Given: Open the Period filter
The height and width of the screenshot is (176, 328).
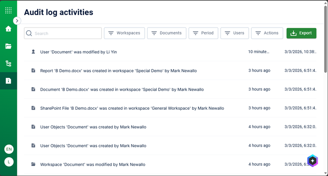Looking at the screenshot, I should [203, 33].
